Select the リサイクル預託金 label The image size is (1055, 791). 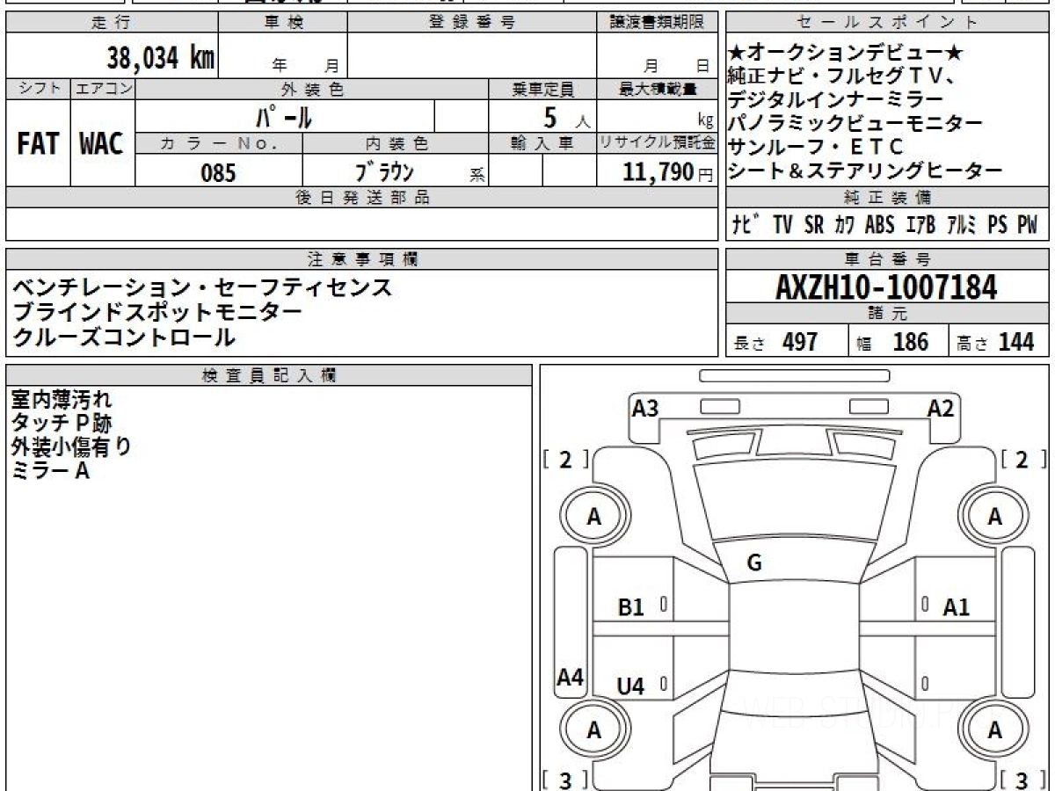tap(658, 142)
